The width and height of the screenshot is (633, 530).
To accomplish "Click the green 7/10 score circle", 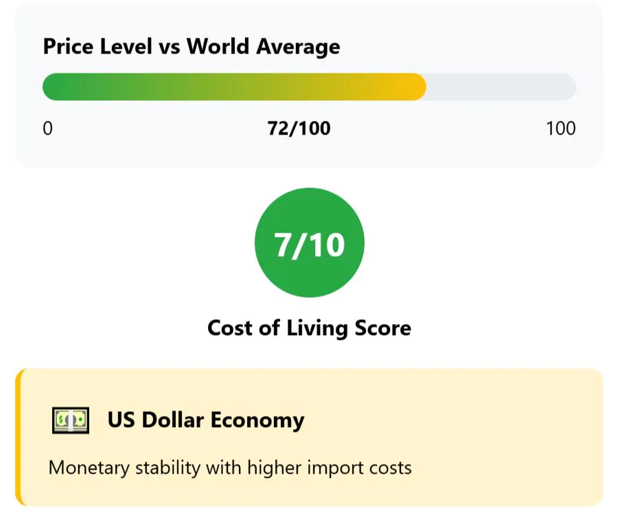I will click(310, 242).
